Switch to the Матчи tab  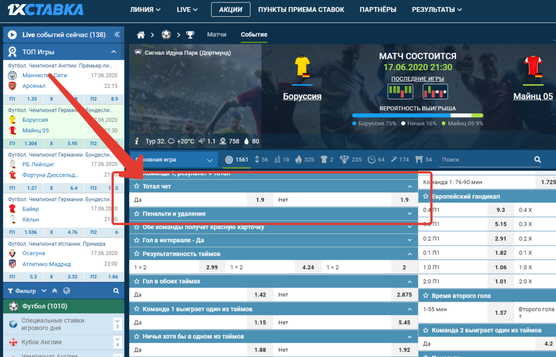point(217,35)
